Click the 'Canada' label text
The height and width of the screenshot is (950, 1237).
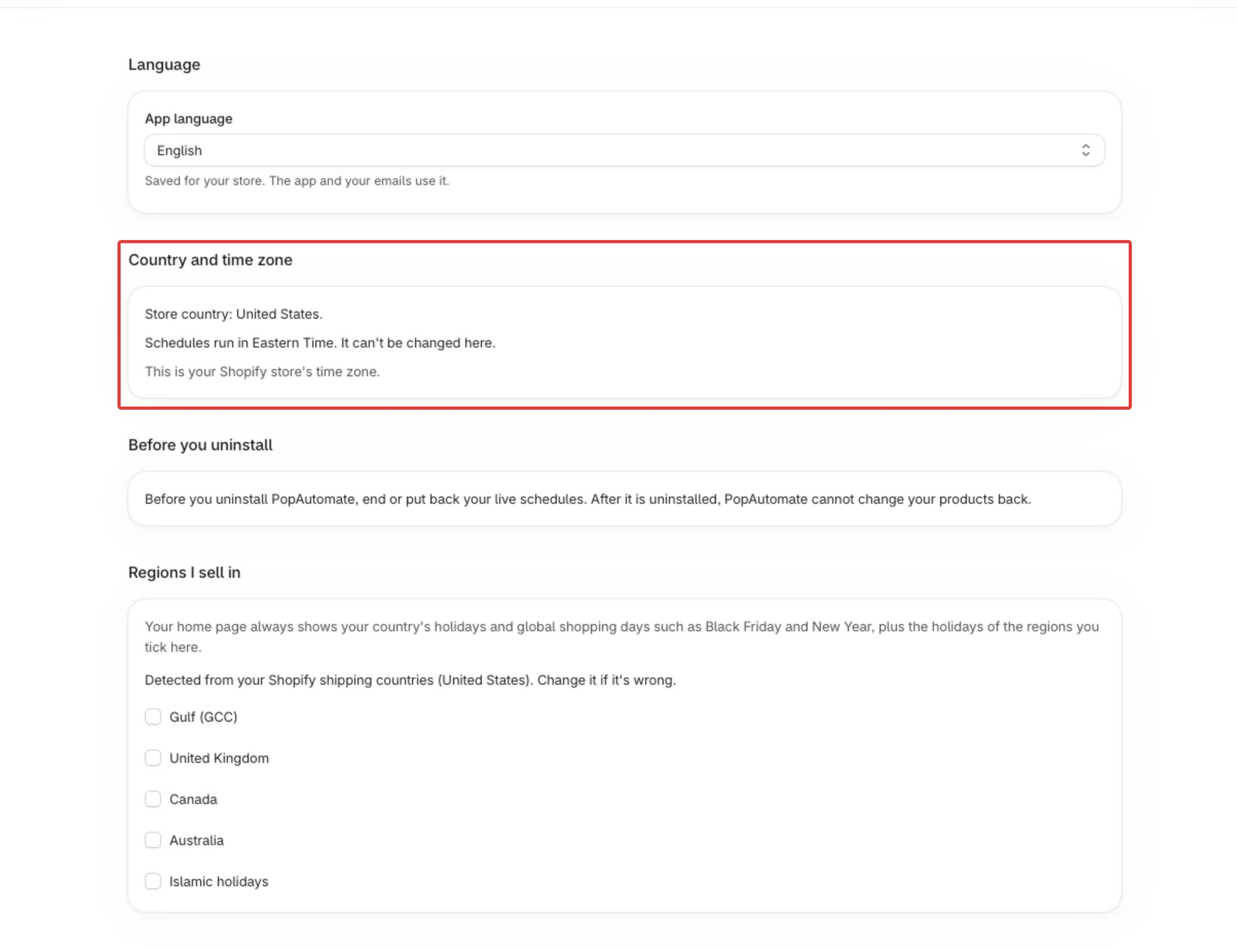click(x=193, y=800)
